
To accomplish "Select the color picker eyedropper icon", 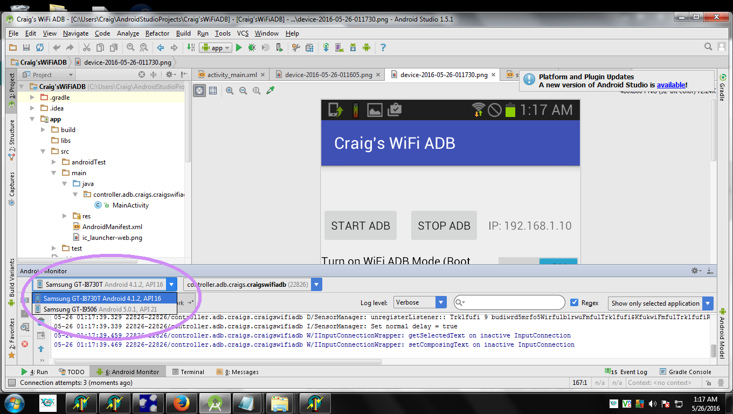I will [271, 91].
